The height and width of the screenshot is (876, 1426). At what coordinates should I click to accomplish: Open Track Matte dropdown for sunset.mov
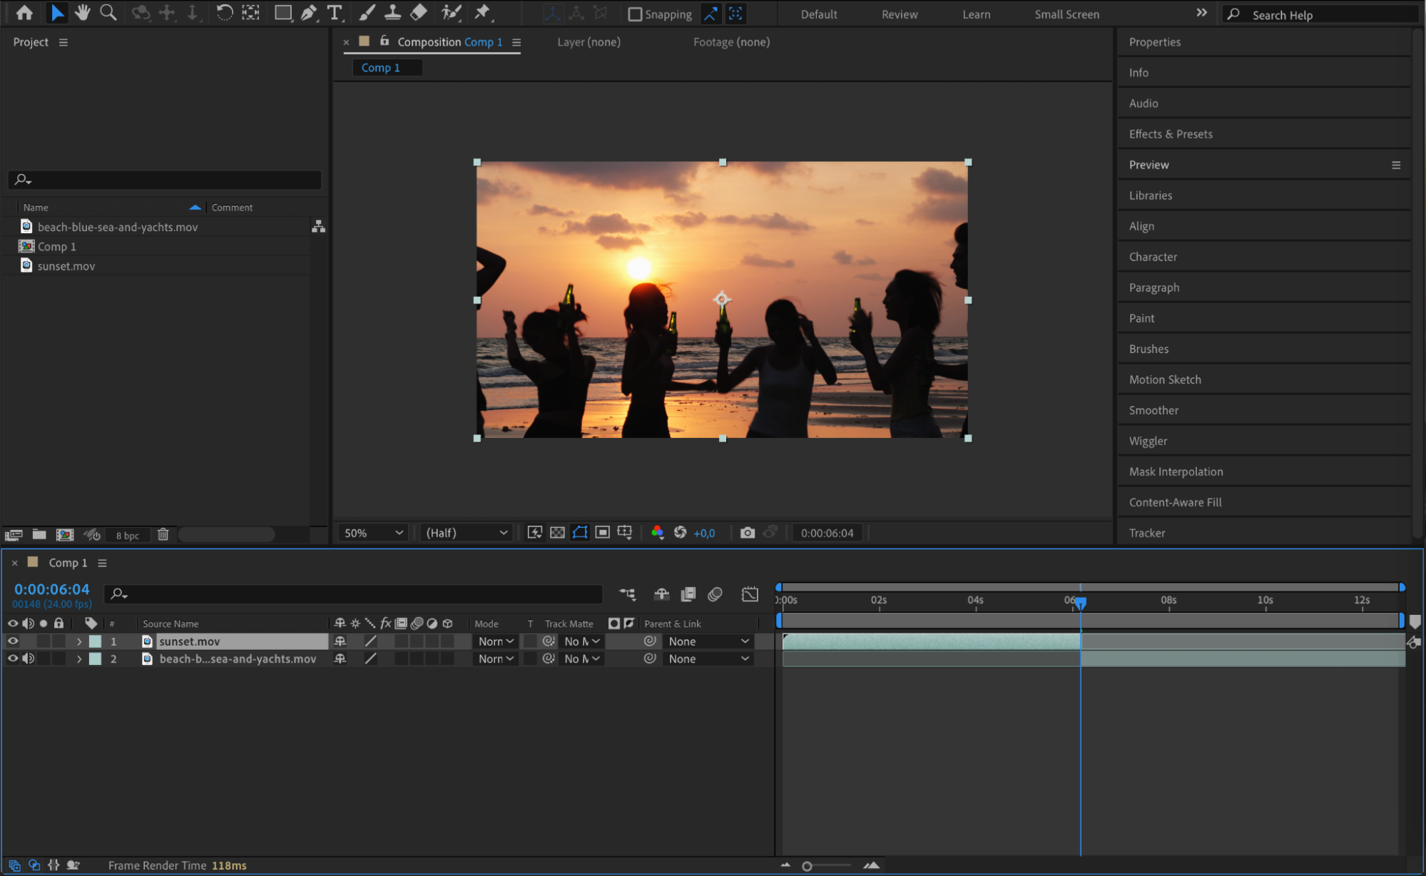coord(582,641)
